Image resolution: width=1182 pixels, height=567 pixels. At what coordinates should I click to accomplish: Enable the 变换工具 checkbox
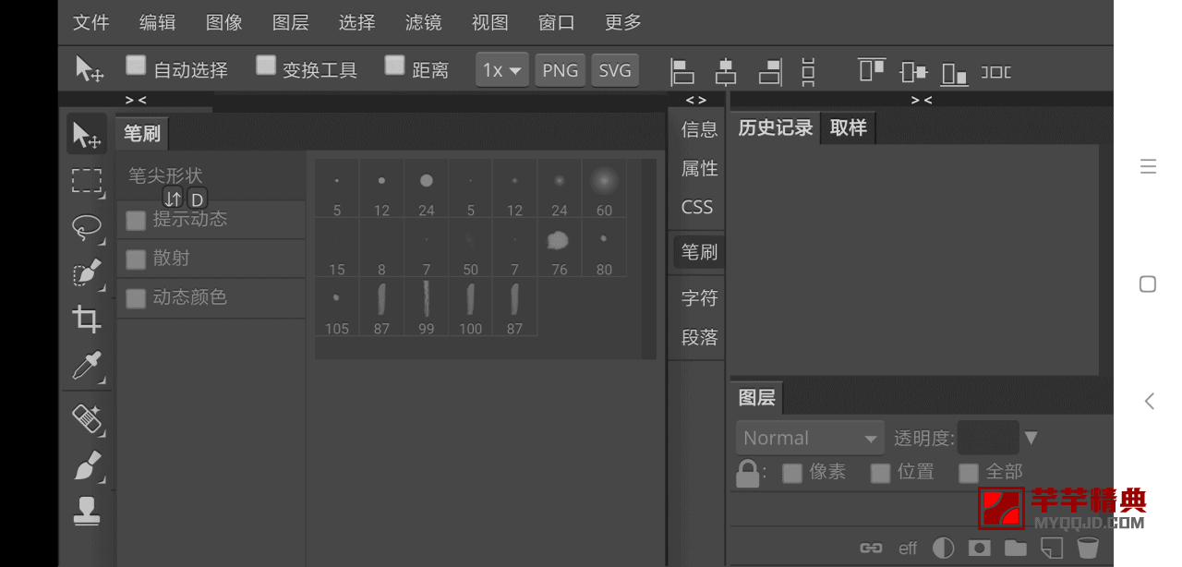pos(266,66)
